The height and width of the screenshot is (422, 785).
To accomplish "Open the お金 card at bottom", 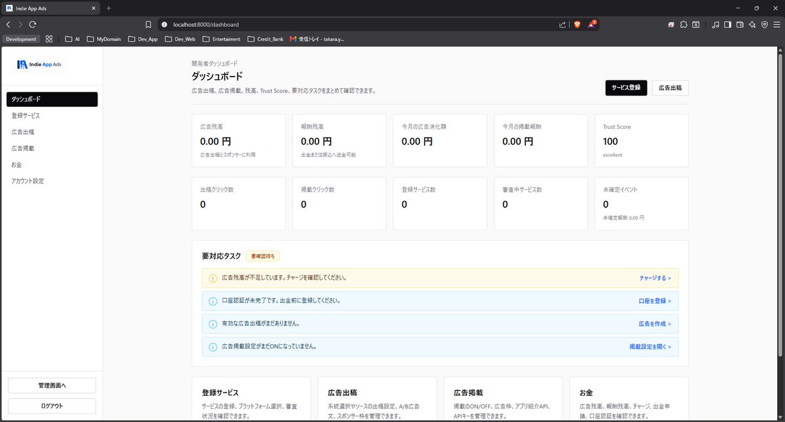I will click(629, 399).
